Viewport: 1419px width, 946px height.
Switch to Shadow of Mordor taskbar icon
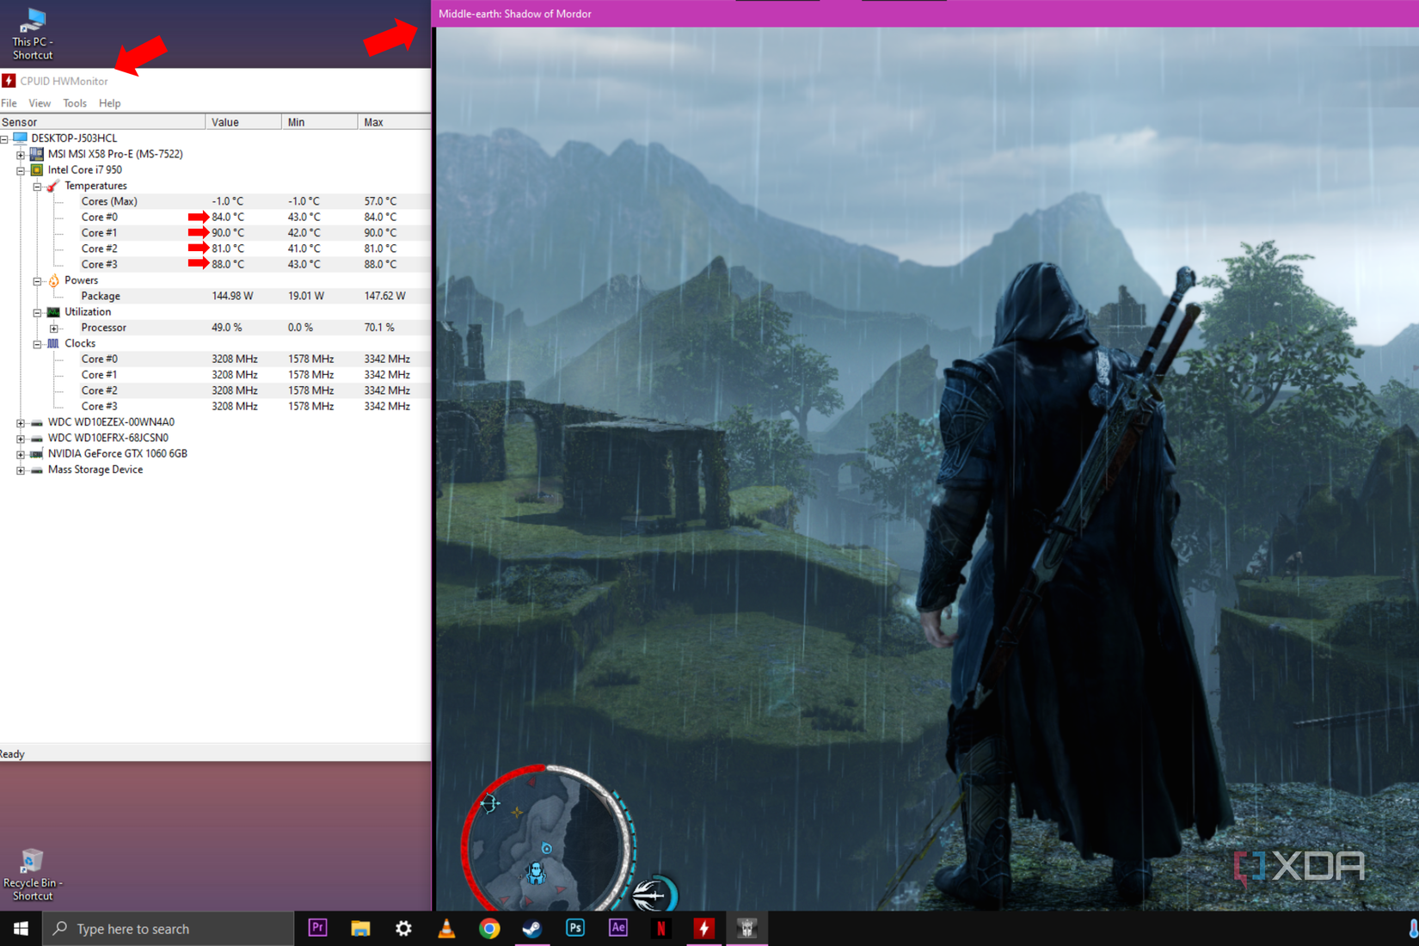coord(747,928)
